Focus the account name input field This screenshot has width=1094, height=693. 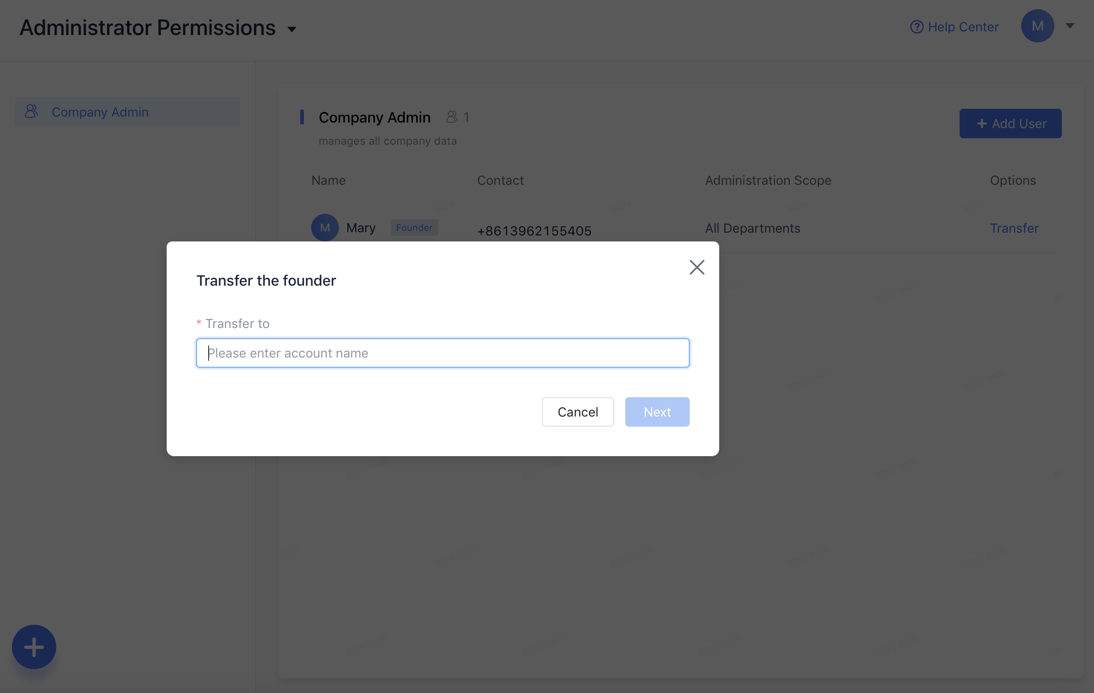pyautogui.click(x=442, y=353)
